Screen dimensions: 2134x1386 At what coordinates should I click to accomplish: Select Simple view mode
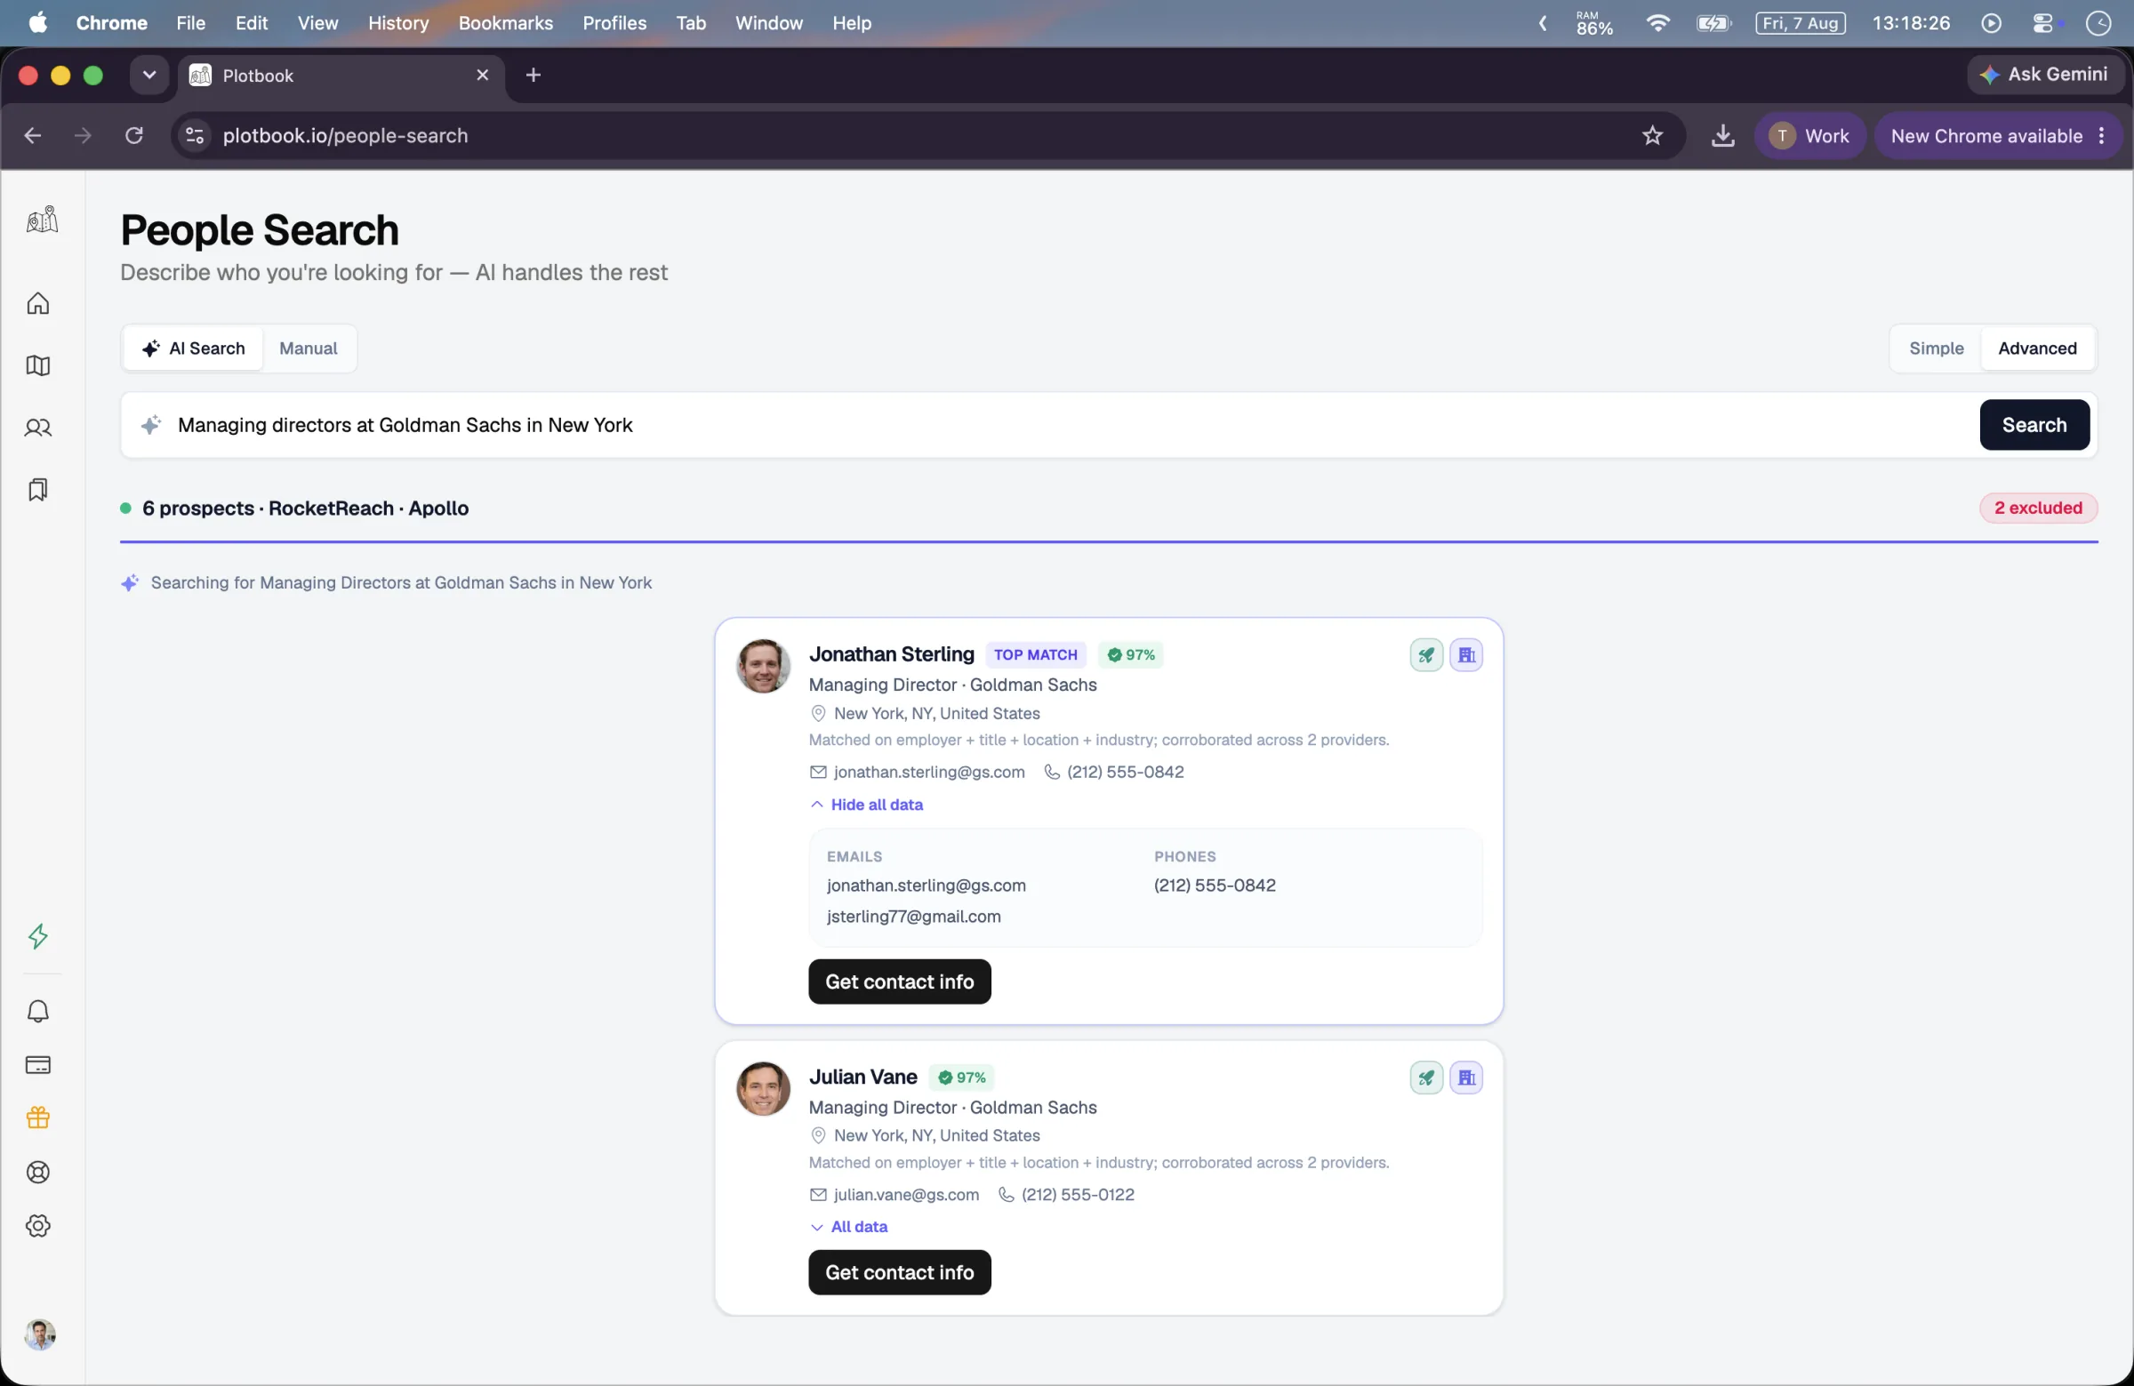(x=1936, y=348)
